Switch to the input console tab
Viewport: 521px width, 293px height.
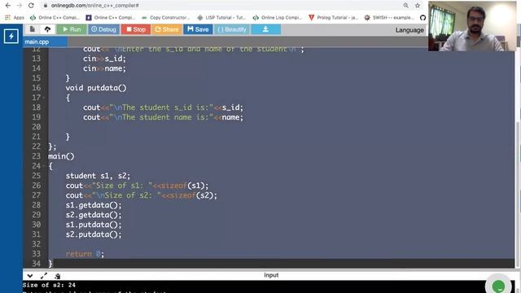click(x=271, y=275)
